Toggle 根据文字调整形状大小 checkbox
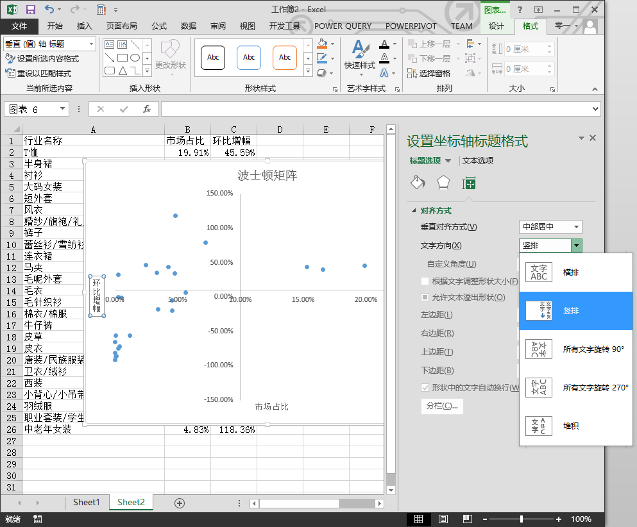 tap(425, 281)
